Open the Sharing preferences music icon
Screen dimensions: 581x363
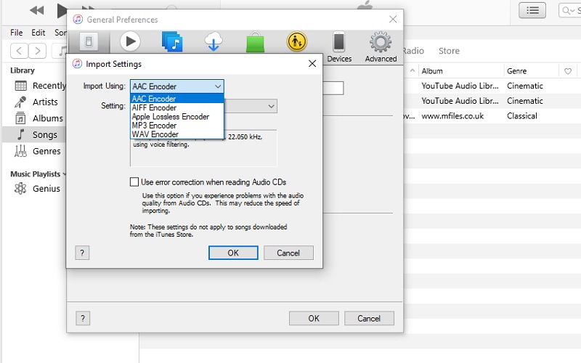pos(172,42)
